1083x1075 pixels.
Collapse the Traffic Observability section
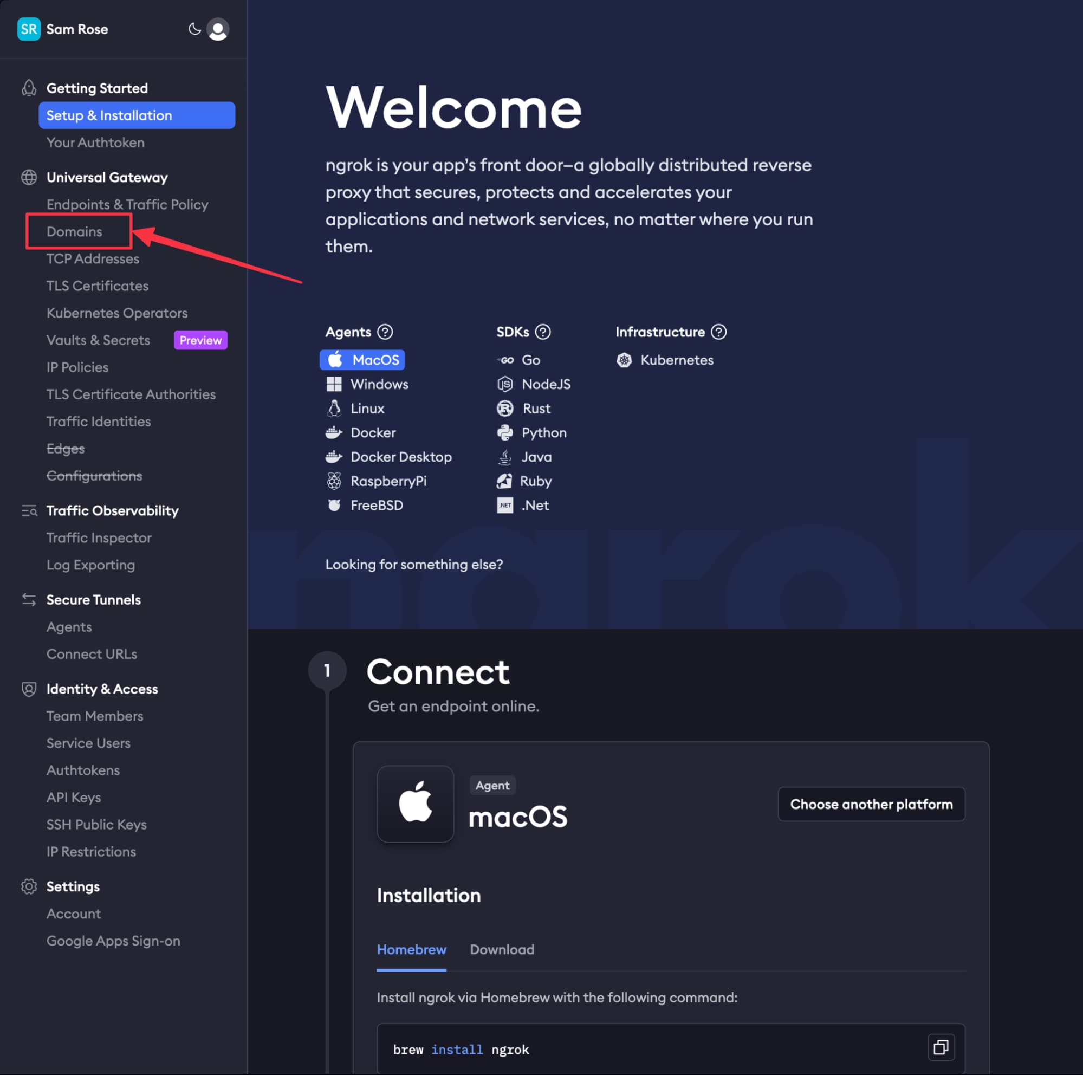(112, 510)
